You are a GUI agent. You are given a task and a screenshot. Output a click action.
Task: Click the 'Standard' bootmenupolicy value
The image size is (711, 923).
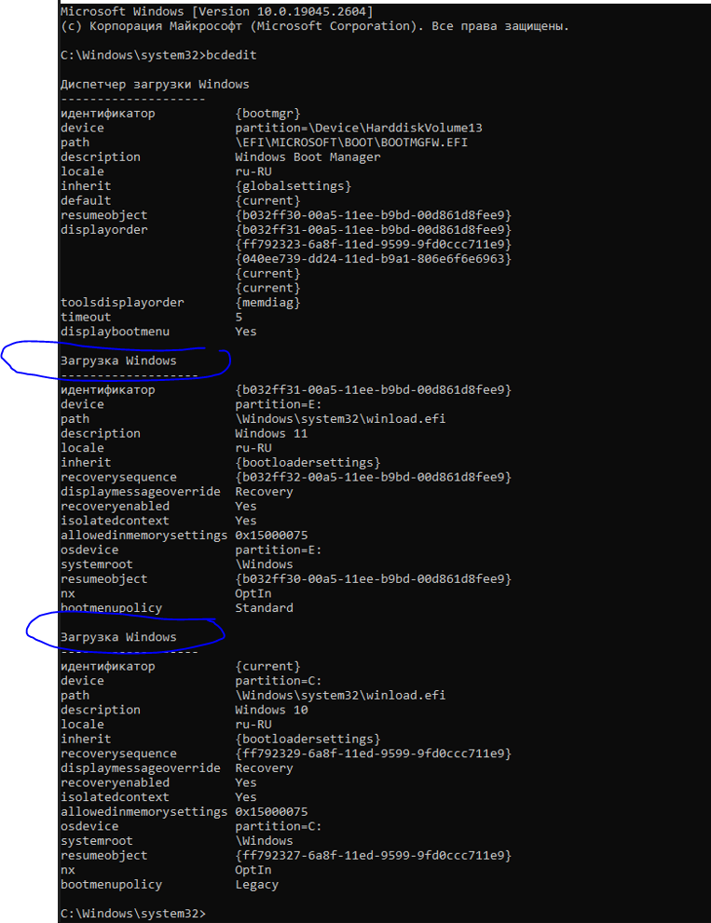pos(264,608)
